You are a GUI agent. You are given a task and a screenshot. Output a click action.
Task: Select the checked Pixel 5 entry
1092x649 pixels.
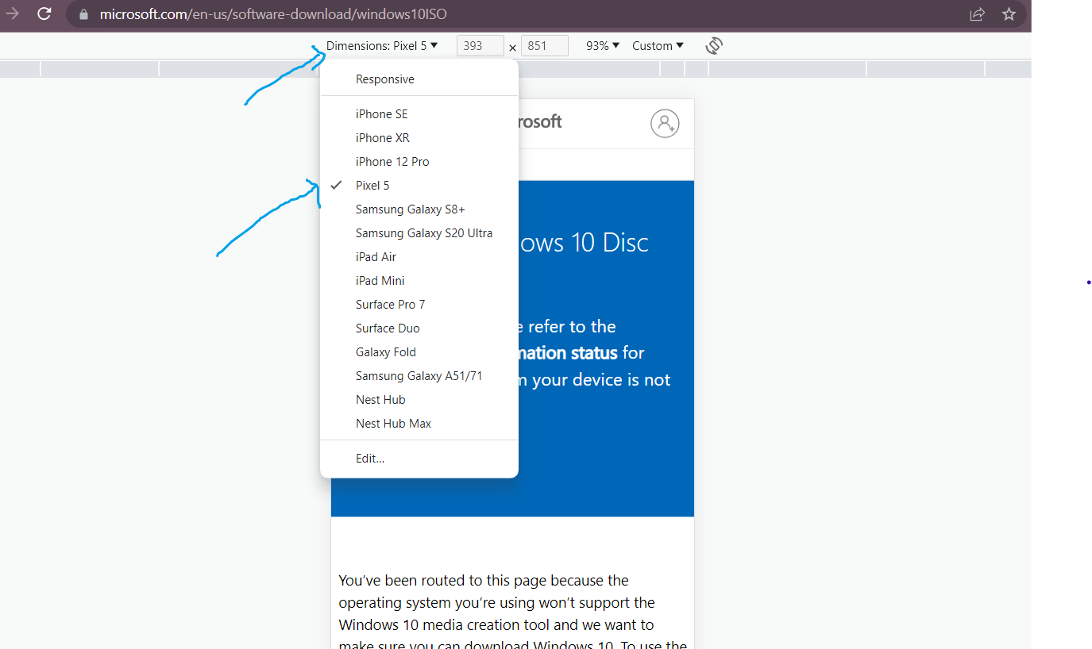pyautogui.click(x=419, y=186)
